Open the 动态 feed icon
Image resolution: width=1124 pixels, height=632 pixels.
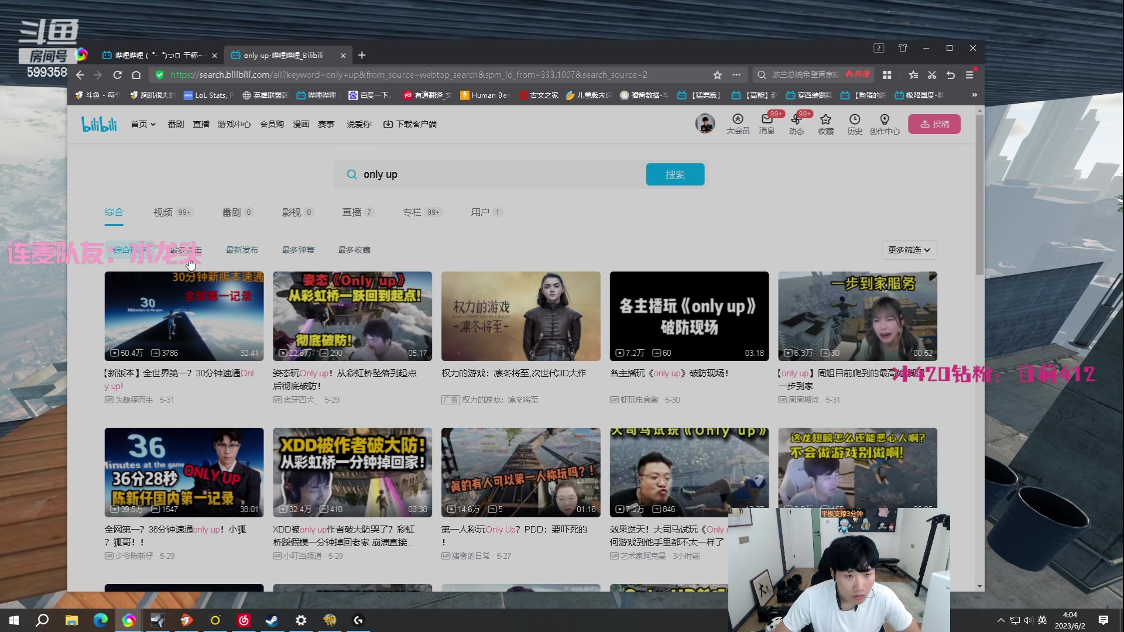tap(796, 124)
